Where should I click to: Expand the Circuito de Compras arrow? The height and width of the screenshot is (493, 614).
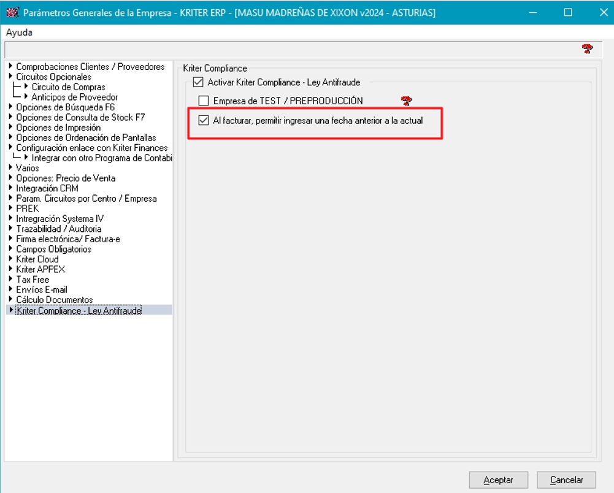[x=26, y=86]
